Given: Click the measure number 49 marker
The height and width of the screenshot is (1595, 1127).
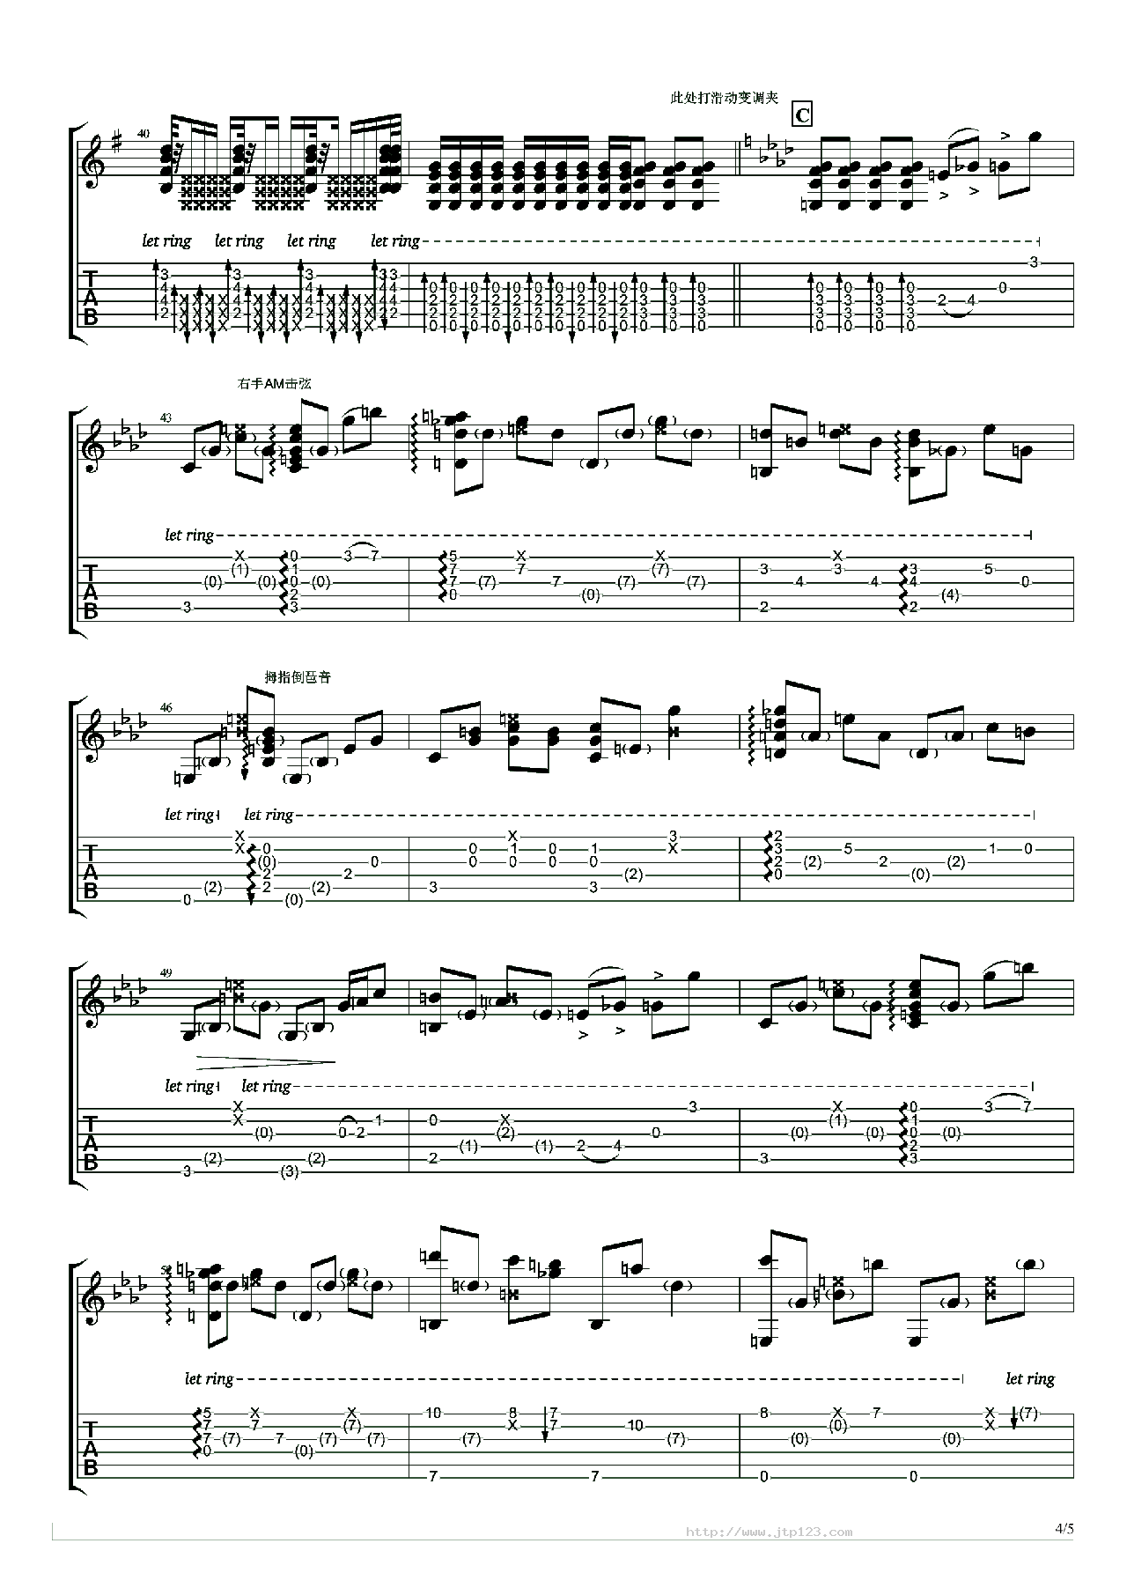Looking at the screenshot, I should pyautogui.click(x=166, y=972).
